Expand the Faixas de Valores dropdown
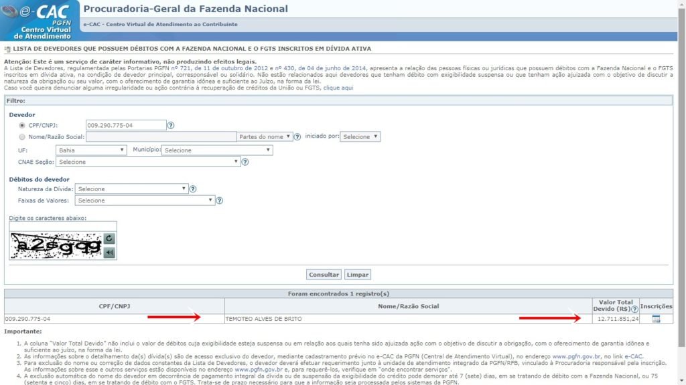The image size is (686, 385). [x=145, y=201]
